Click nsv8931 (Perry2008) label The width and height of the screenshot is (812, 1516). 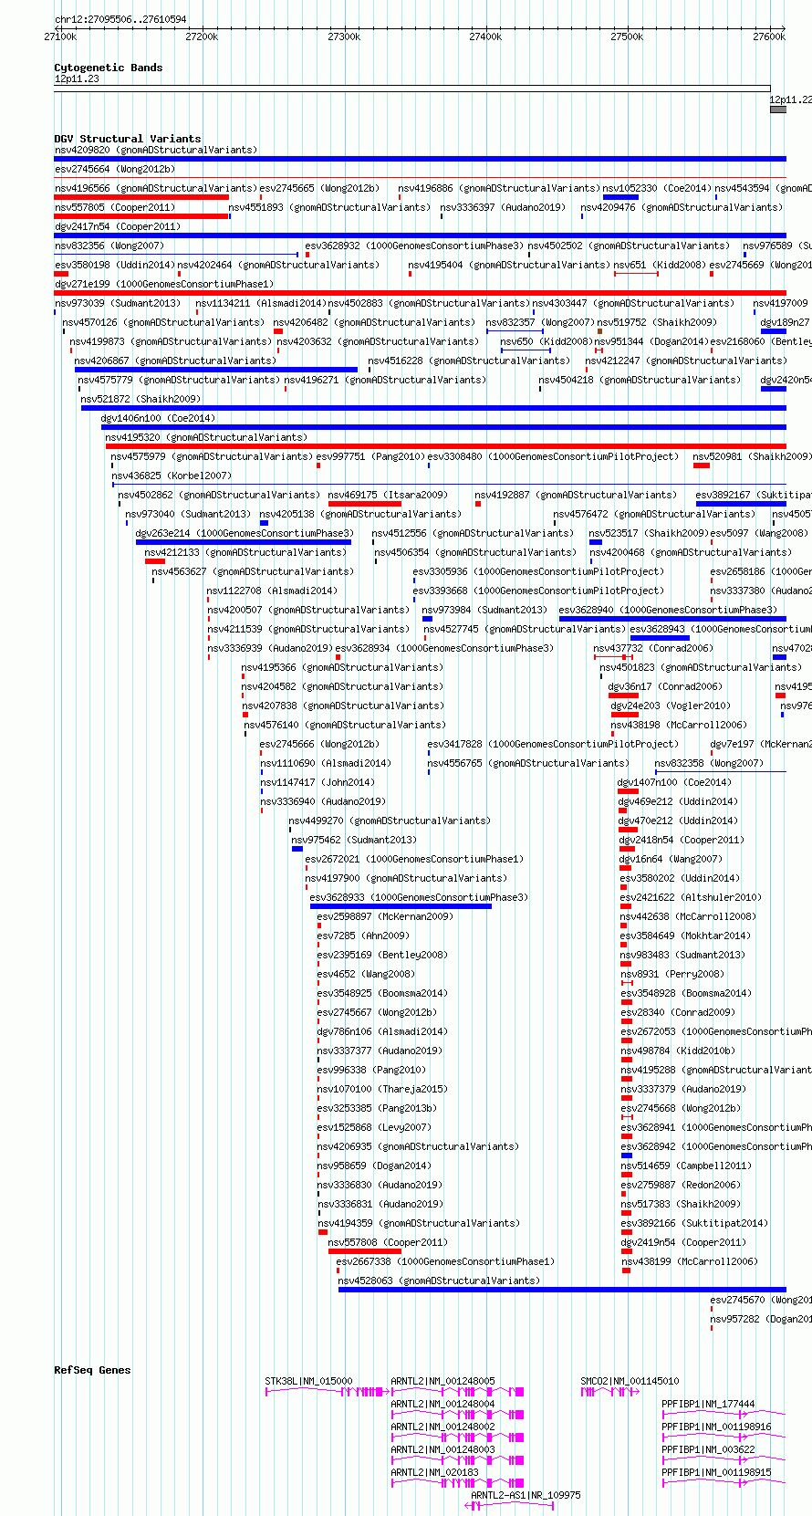coord(673,974)
